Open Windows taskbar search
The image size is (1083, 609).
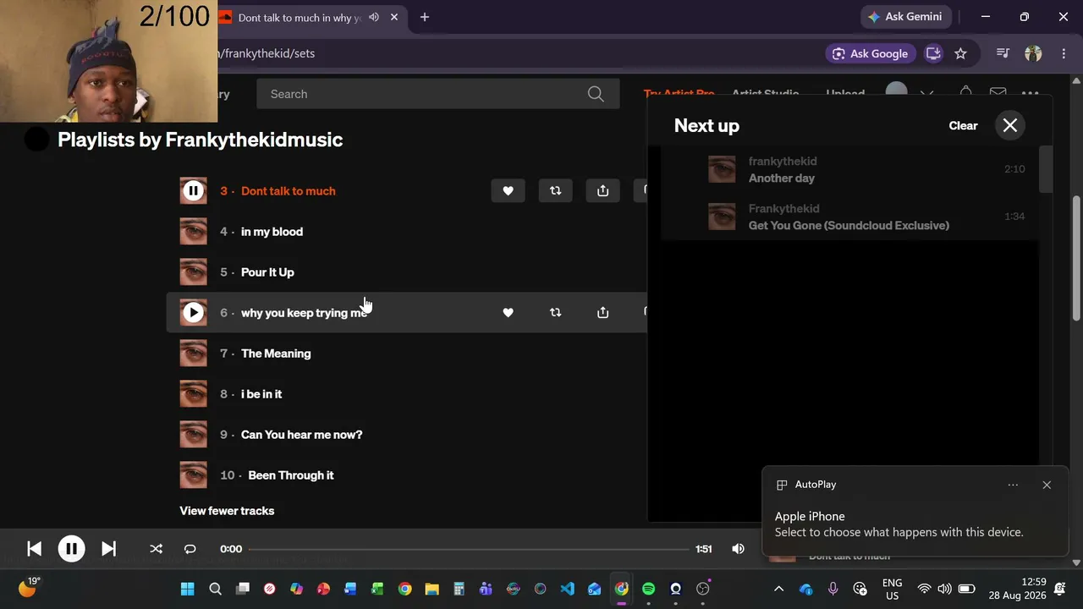point(215,589)
